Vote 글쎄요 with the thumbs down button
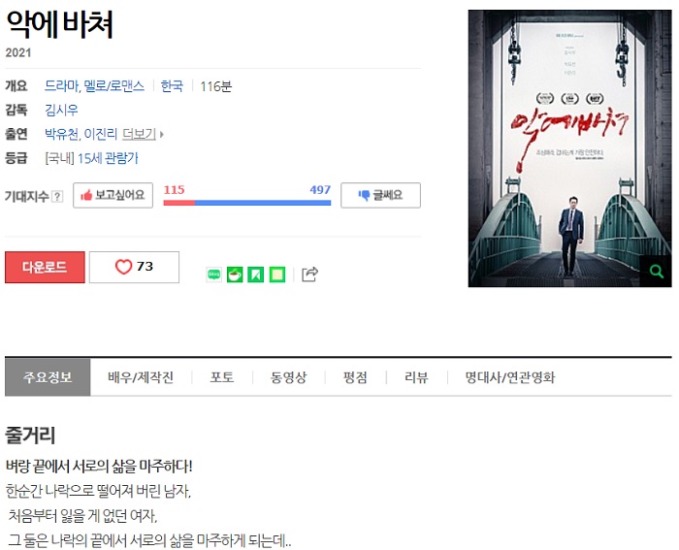Viewport: 679px width, 550px height. click(x=380, y=195)
